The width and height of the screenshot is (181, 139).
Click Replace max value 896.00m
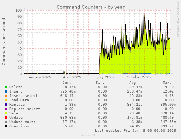tap(168, 105)
